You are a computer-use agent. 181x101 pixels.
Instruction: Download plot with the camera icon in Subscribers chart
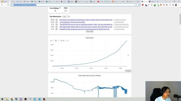coord(51,41)
